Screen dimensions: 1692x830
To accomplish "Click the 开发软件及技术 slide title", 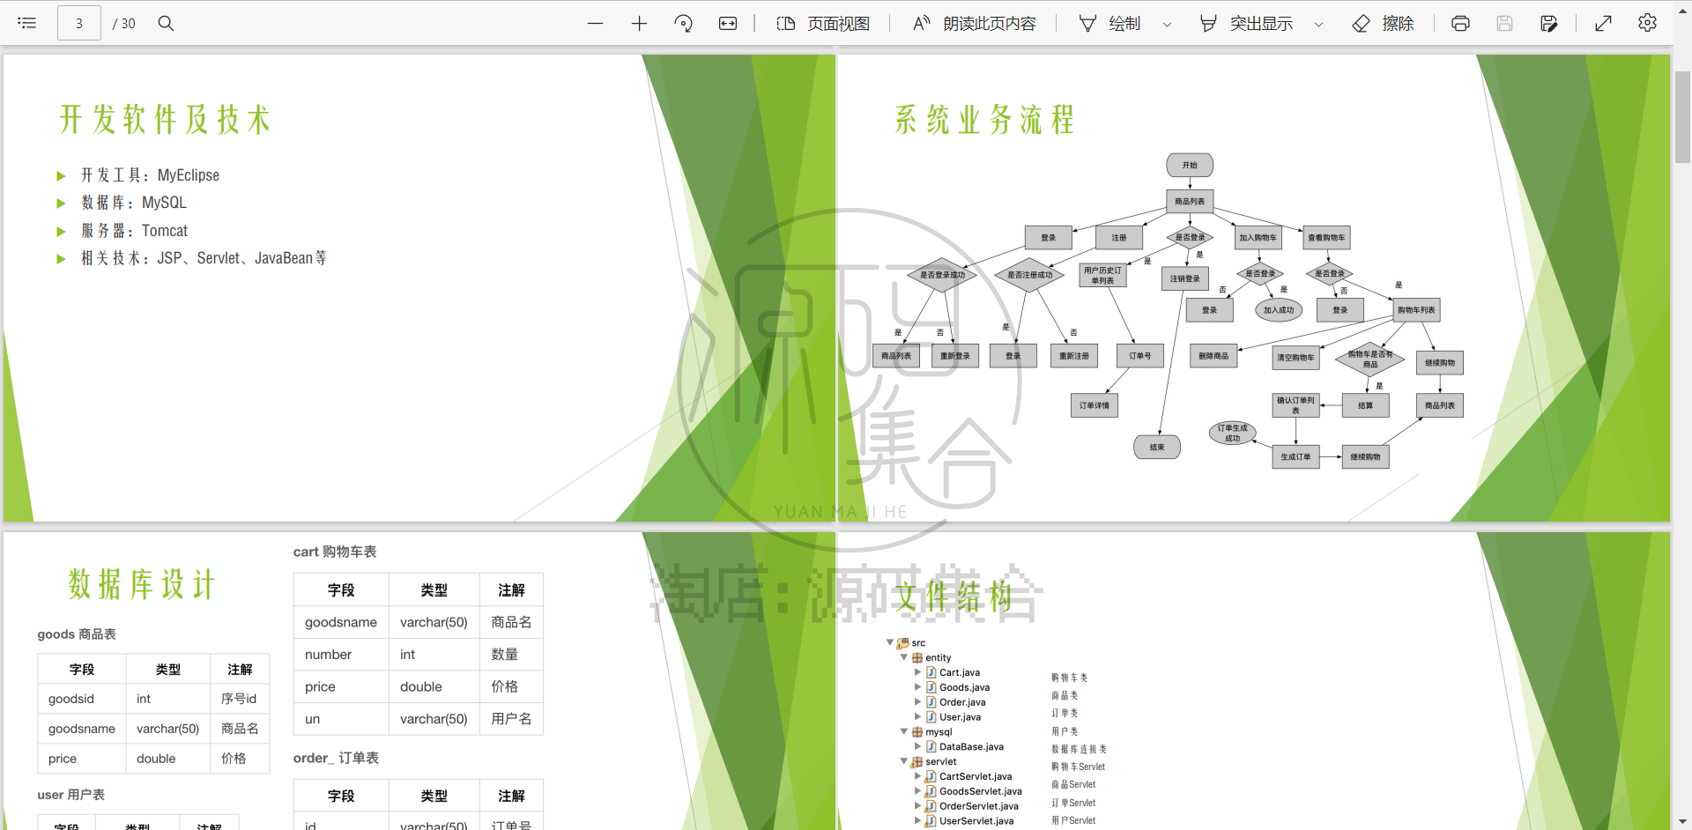I will (165, 119).
